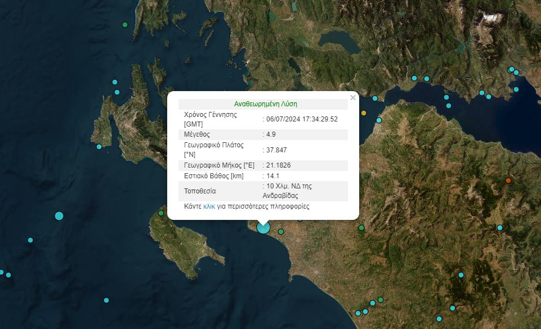Click green marker at the map's top left

(x=125, y=25)
